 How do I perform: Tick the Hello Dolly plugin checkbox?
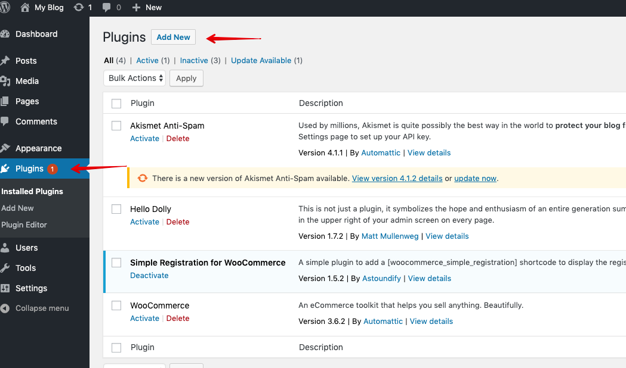[x=116, y=209]
